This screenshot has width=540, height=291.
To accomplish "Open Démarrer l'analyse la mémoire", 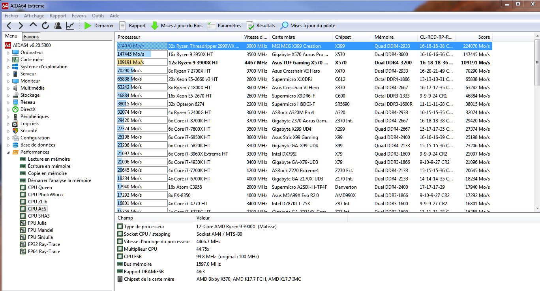I will click(59, 180).
